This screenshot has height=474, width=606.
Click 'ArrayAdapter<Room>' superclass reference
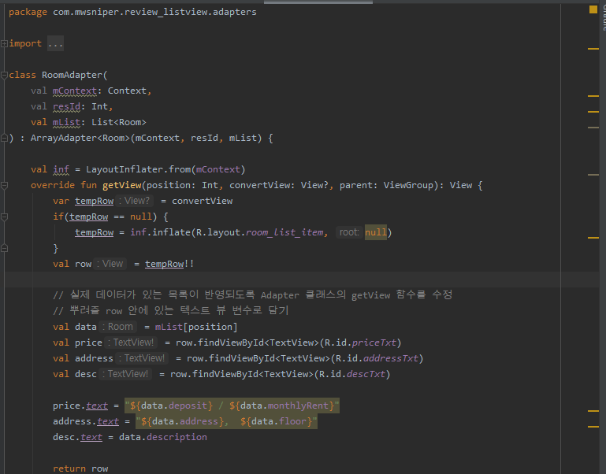(80, 138)
